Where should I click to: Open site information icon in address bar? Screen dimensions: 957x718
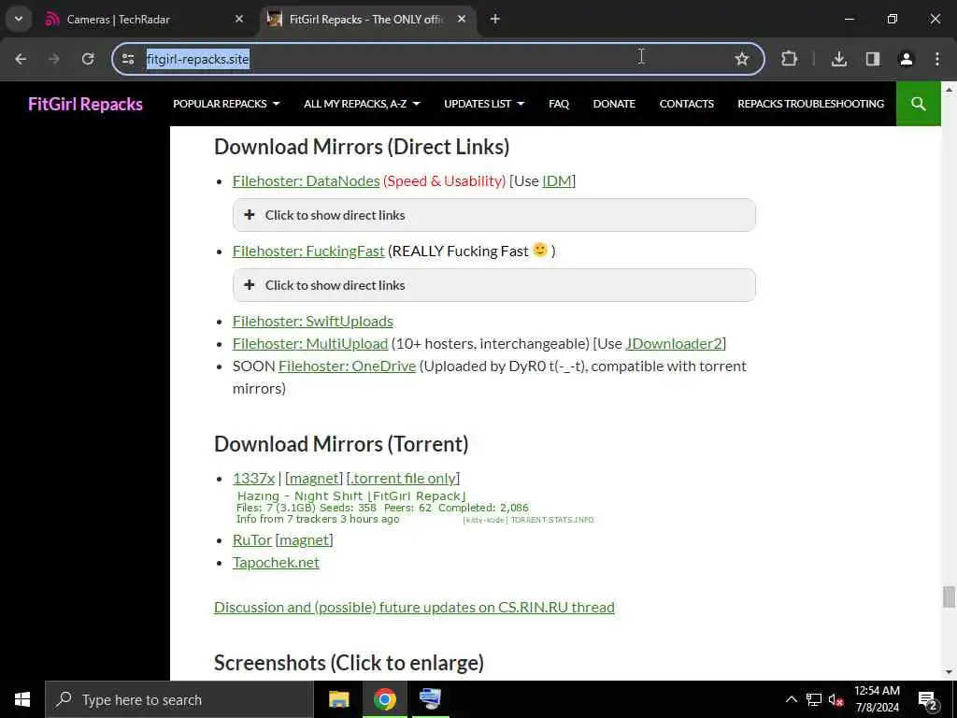click(x=128, y=59)
